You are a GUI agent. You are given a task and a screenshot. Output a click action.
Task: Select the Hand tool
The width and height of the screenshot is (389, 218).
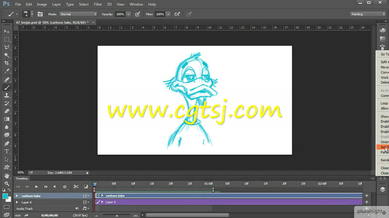pos(7,176)
